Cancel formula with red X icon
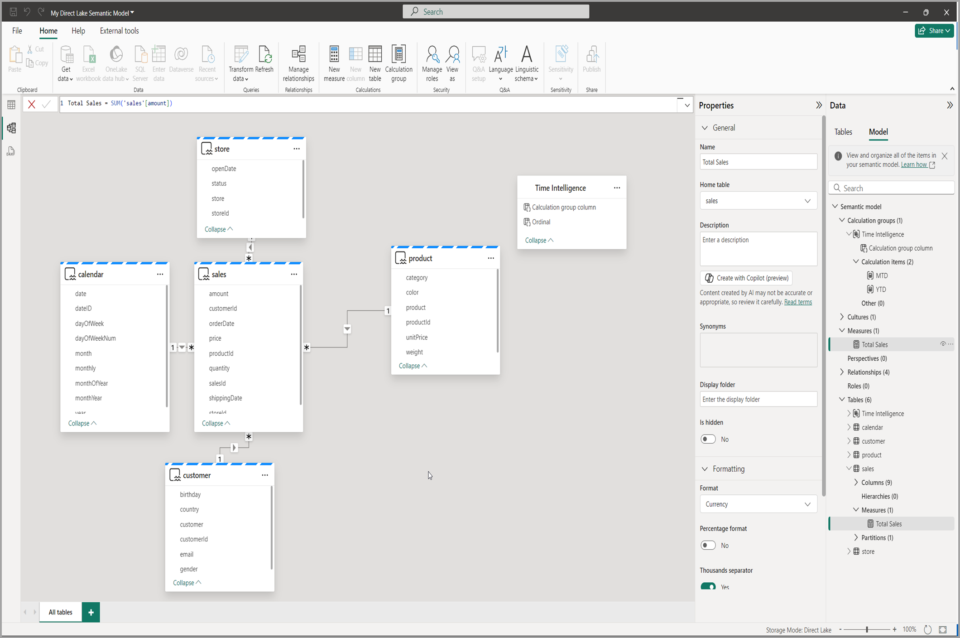The width and height of the screenshot is (960, 638). click(x=32, y=104)
